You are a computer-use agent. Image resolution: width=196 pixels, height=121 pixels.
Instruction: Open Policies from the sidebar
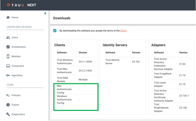coord(16,95)
